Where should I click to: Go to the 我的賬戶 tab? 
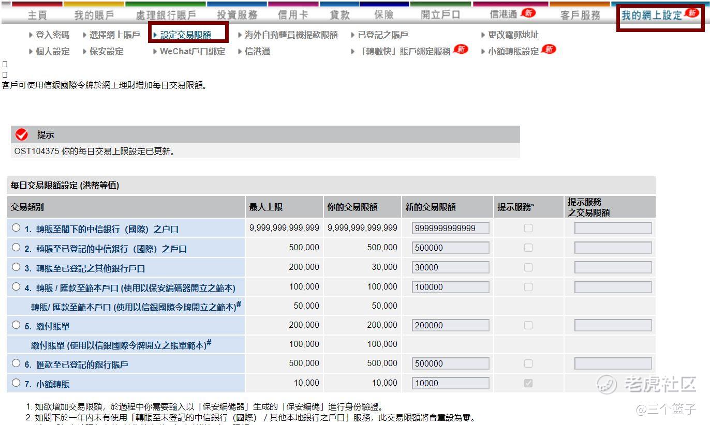pyautogui.click(x=94, y=15)
